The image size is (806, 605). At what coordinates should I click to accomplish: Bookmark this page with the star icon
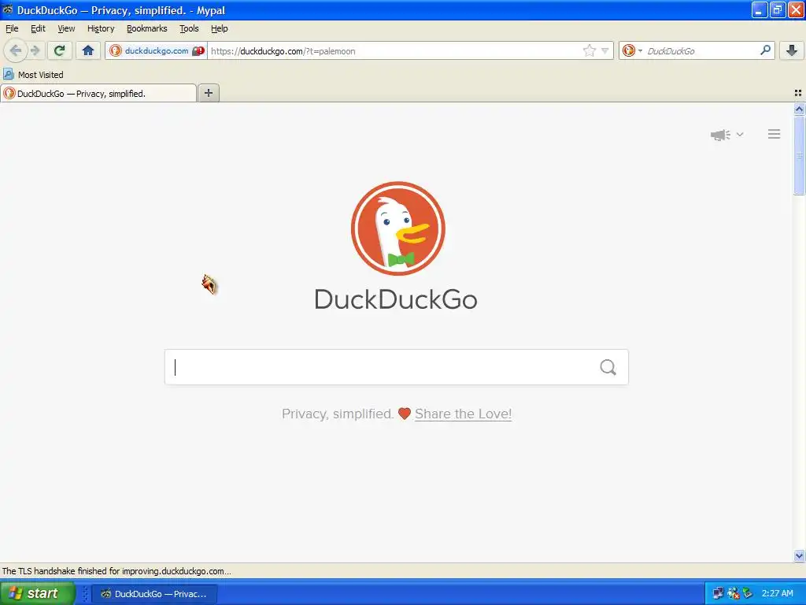tap(589, 50)
